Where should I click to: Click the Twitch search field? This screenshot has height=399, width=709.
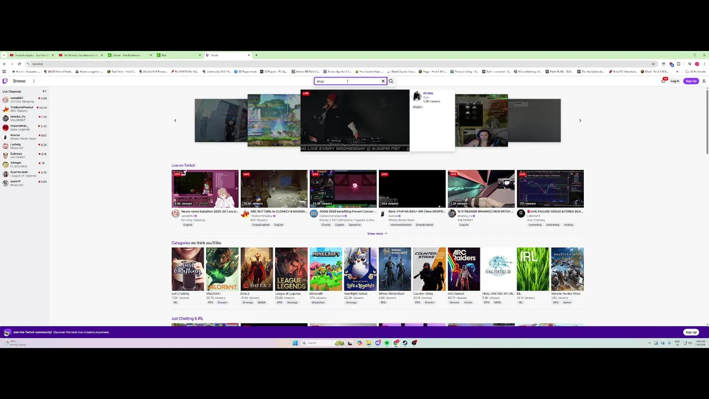tap(347, 81)
